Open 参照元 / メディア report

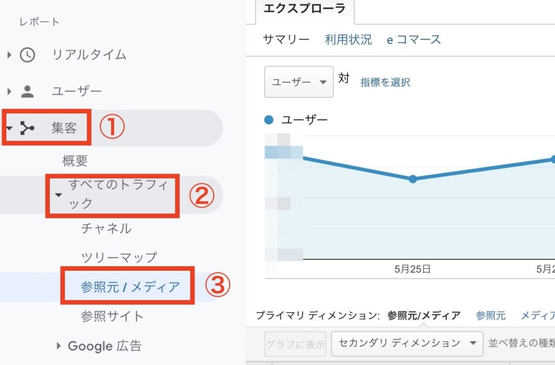[130, 287]
